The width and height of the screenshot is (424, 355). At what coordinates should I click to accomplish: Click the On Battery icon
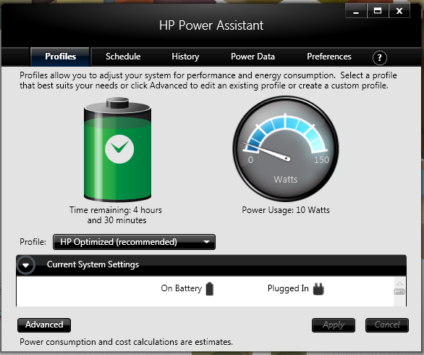coord(210,288)
